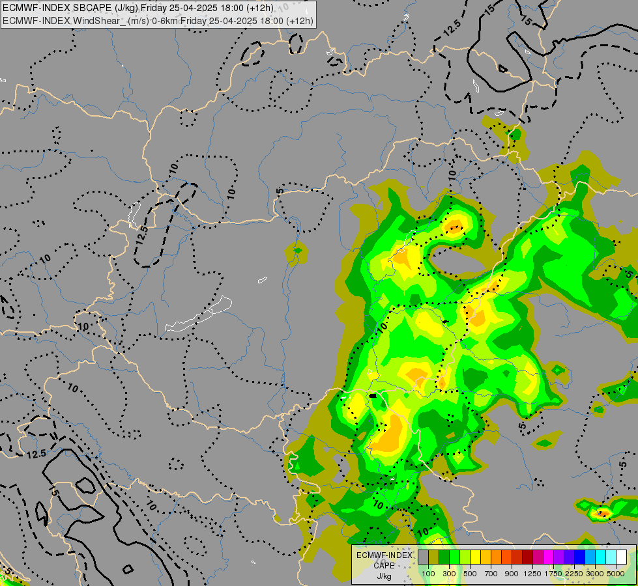Click the 'J/kg' unit label in legend

tap(384, 577)
